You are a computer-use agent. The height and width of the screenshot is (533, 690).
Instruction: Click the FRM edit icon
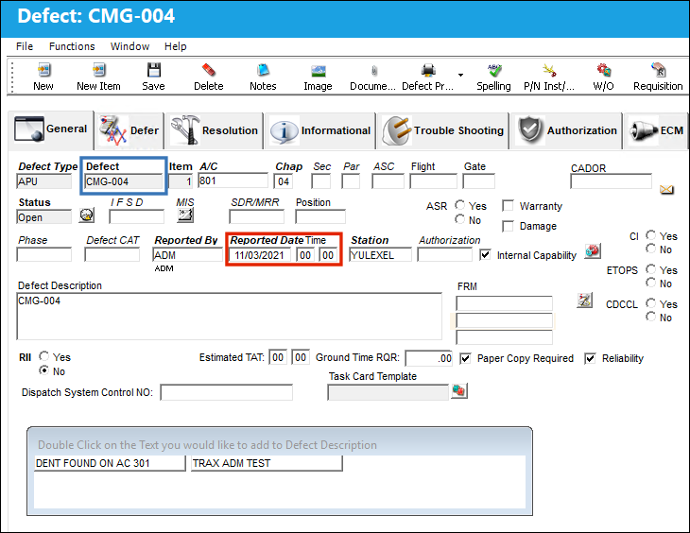click(x=584, y=301)
